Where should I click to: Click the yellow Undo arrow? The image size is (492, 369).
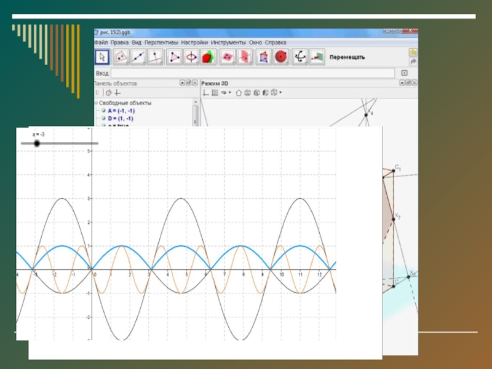[x=413, y=52]
